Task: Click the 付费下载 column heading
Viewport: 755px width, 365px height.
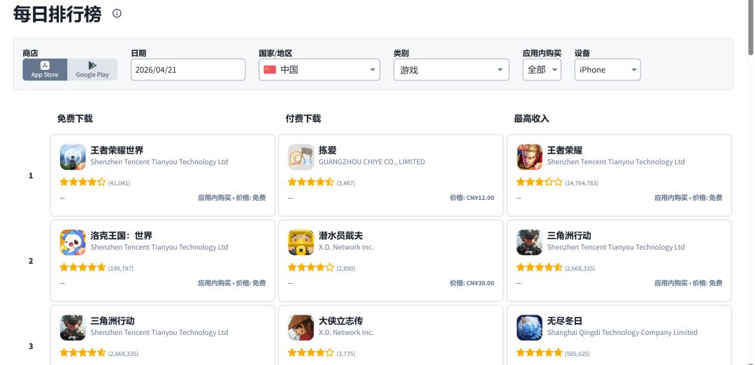Action: (x=303, y=118)
